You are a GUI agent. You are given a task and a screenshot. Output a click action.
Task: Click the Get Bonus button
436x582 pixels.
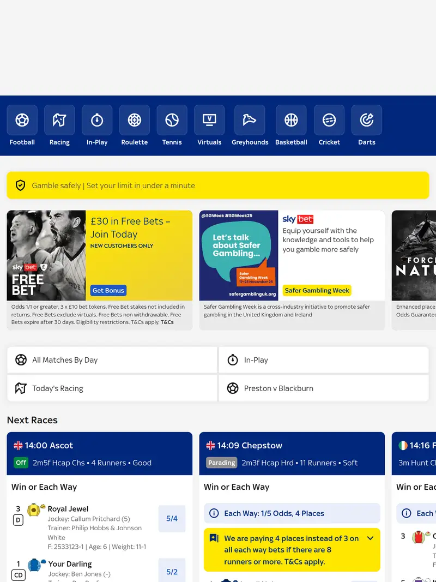(x=108, y=290)
